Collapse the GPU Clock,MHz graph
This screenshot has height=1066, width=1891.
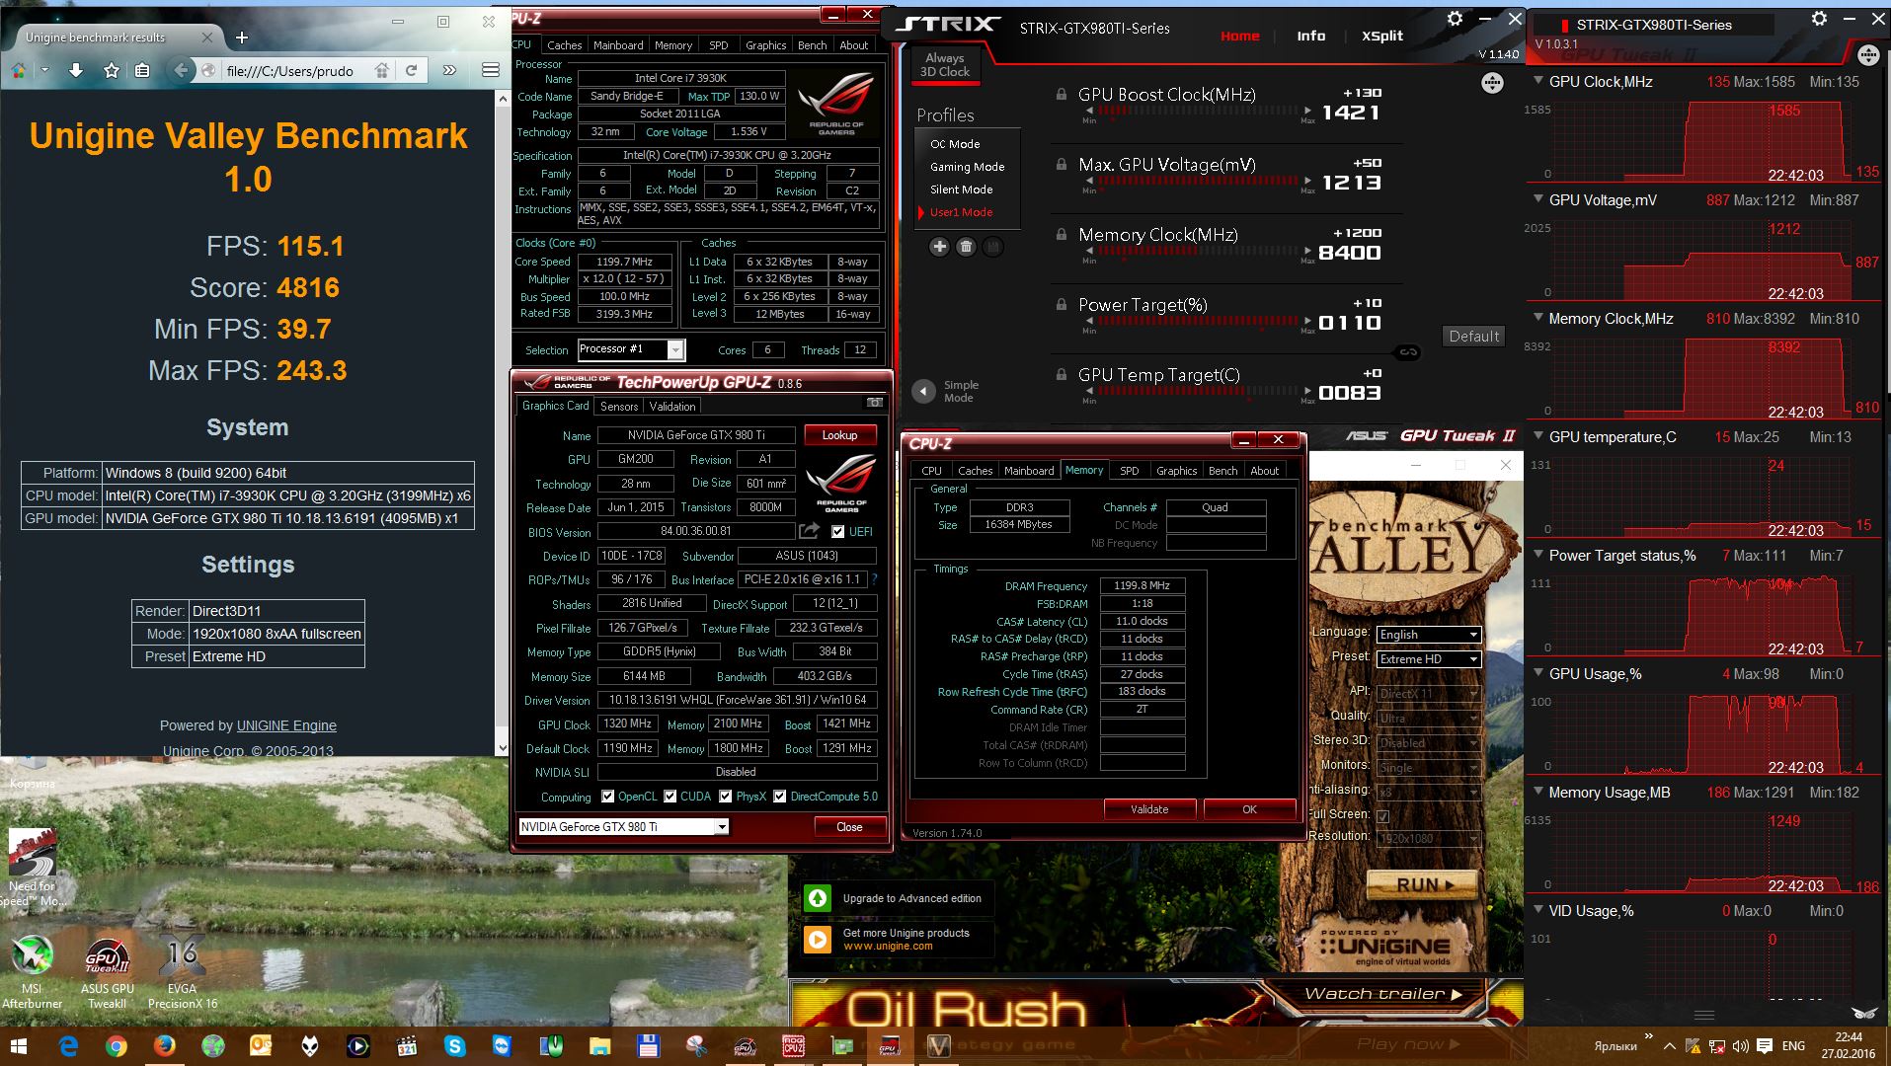pos(1538,81)
